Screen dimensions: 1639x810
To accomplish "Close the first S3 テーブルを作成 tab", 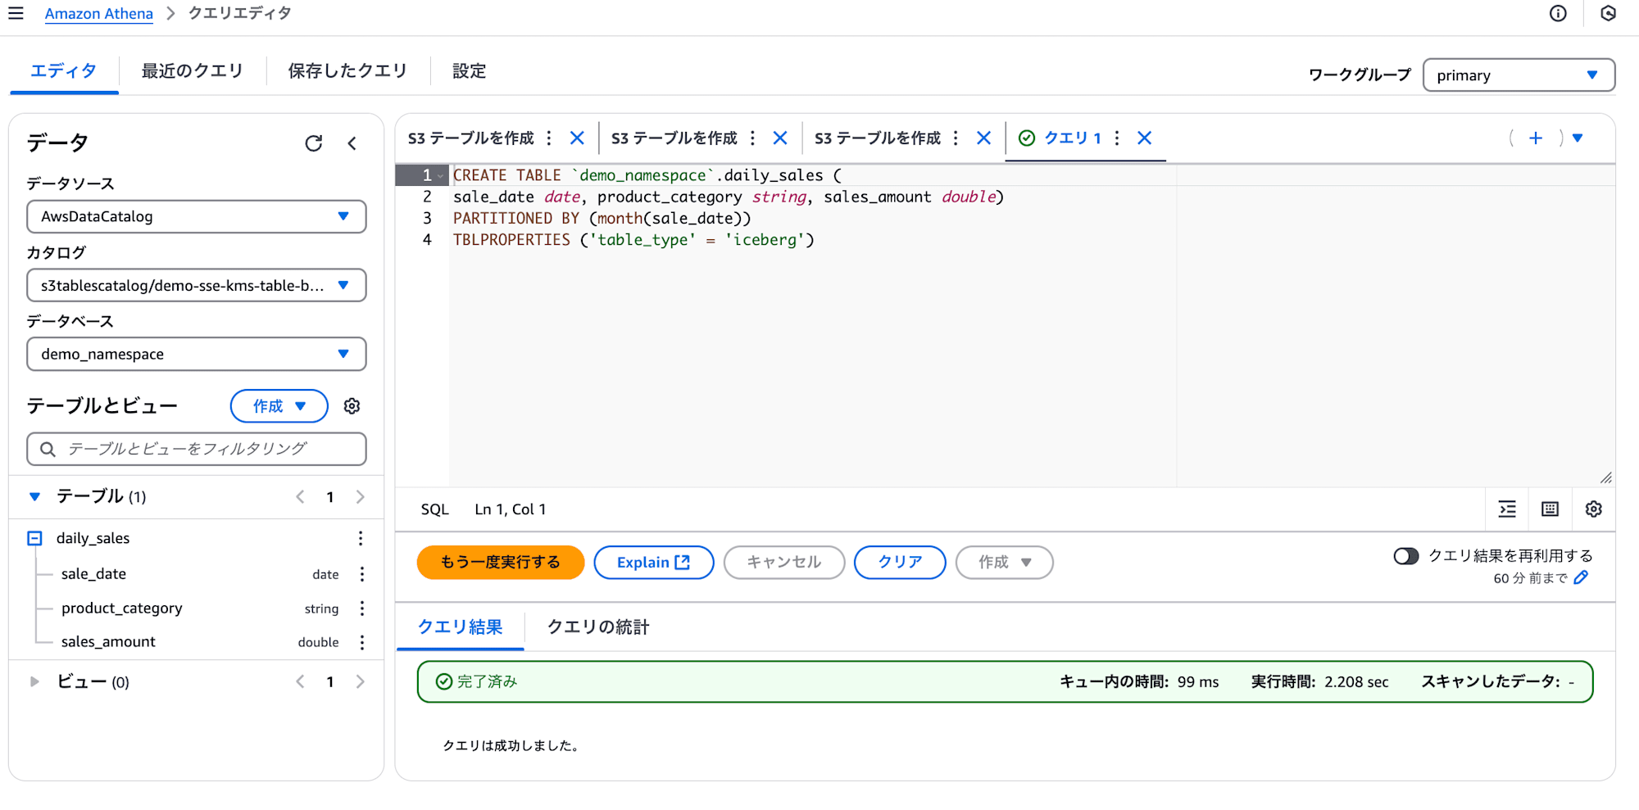I will (577, 138).
